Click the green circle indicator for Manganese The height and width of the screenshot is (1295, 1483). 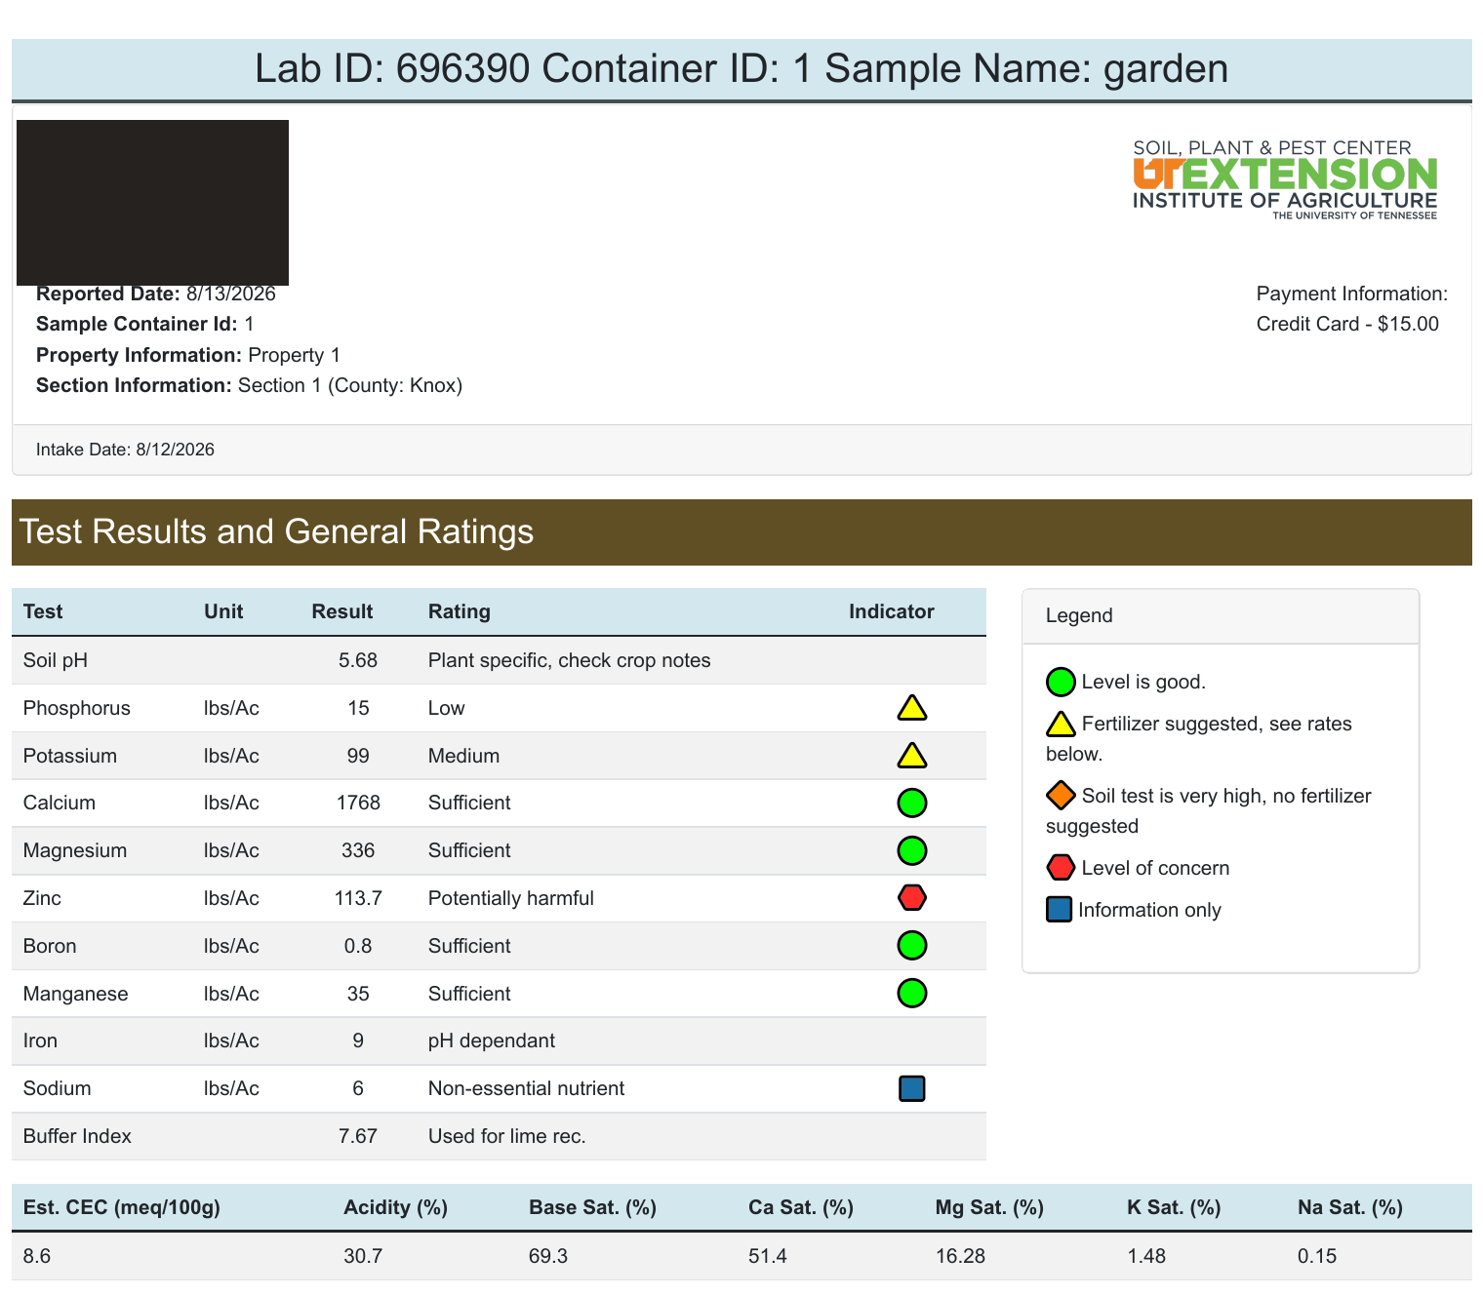(911, 994)
